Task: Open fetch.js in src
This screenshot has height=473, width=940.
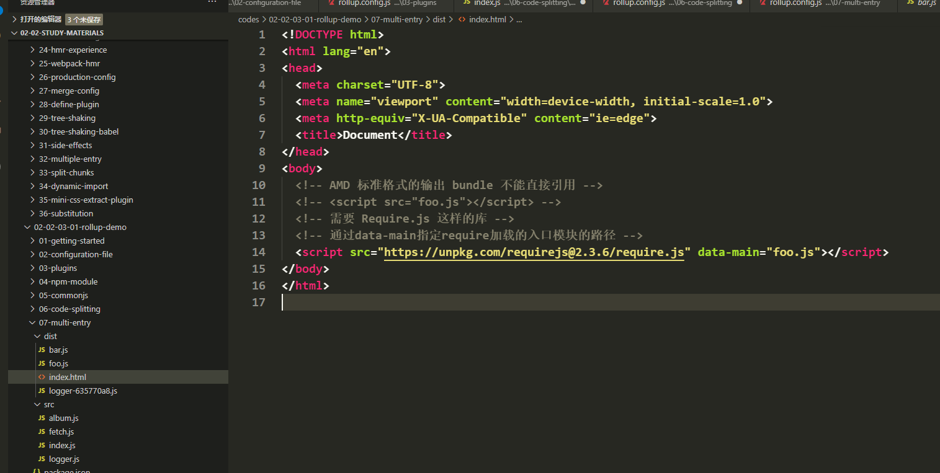Action: pyautogui.click(x=61, y=432)
